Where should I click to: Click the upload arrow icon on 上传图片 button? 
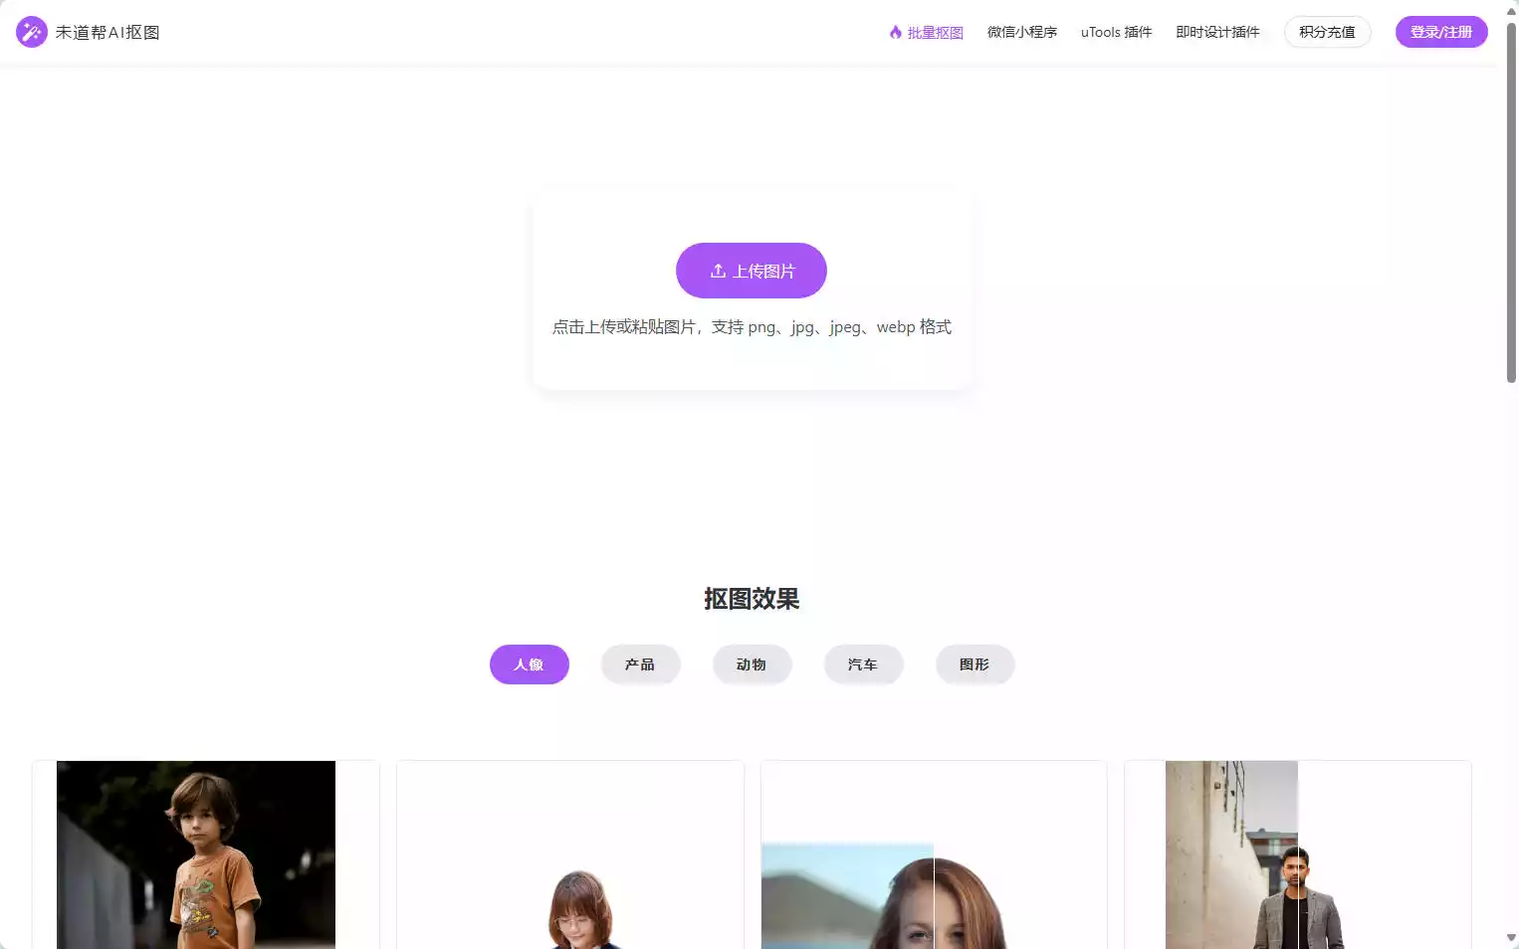(x=718, y=270)
